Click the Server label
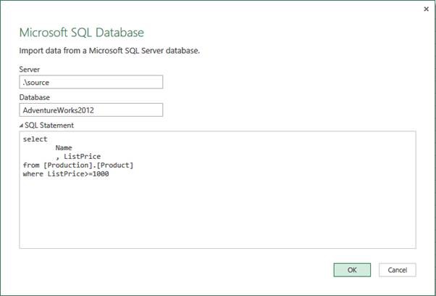The width and height of the screenshot is (436, 296). [30, 70]
